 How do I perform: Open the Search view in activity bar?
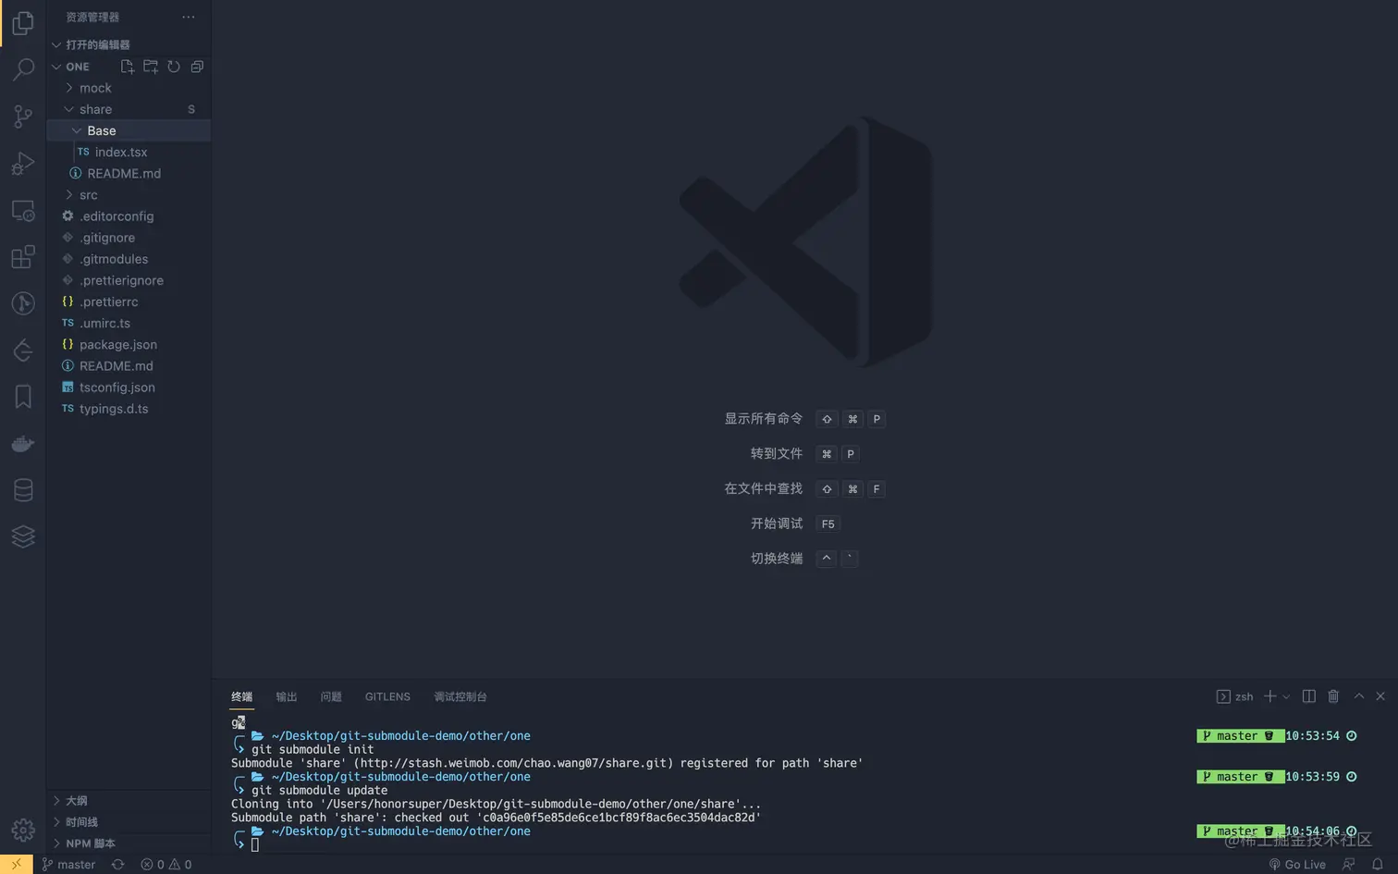point(23,69)
